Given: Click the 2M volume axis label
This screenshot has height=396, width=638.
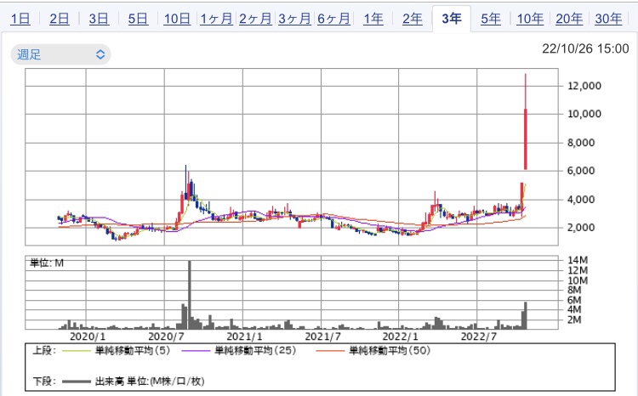Looking at the screenshot, I should 574,320.
